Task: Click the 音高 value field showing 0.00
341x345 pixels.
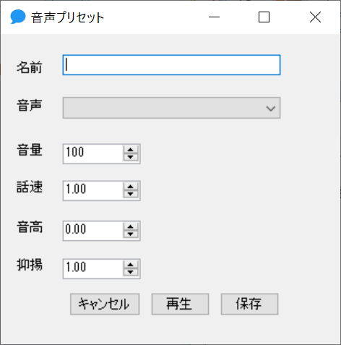Action: click(93, 231)
